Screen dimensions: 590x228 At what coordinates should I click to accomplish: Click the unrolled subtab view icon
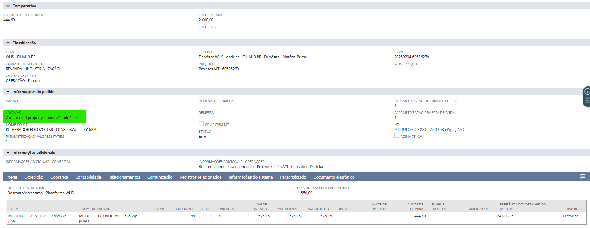(582, 177)
